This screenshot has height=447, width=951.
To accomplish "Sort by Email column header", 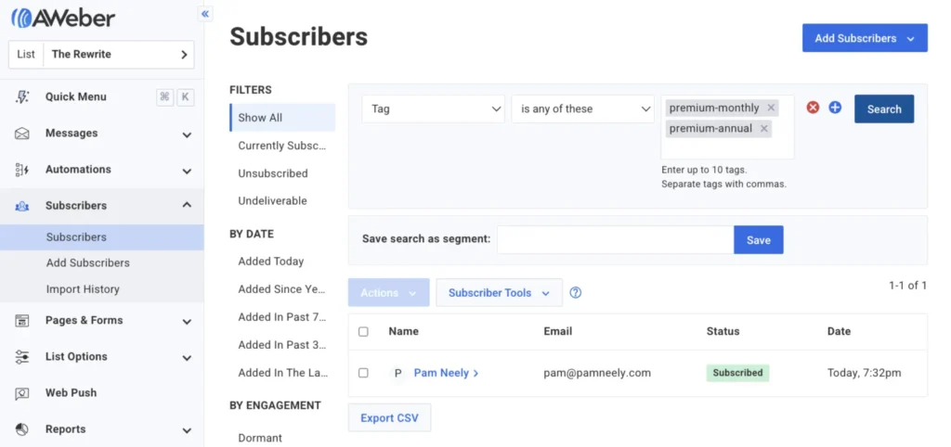I will coord(558,331).
